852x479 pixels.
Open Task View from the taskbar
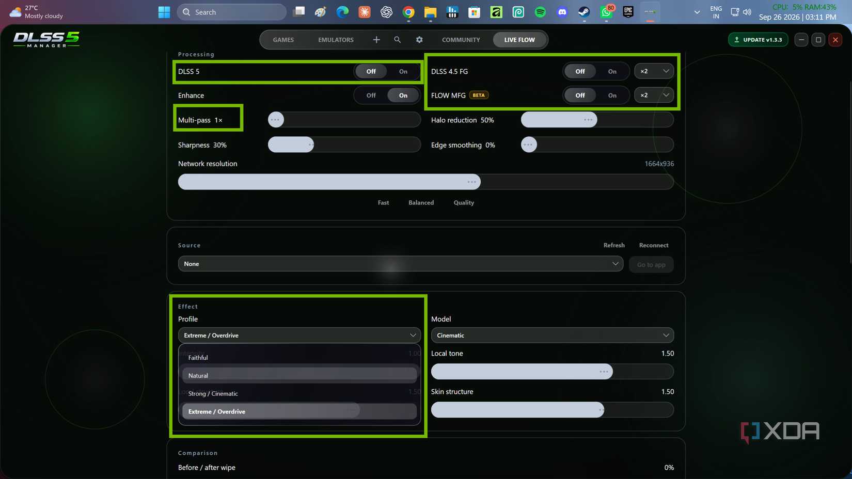pos(298,12)
